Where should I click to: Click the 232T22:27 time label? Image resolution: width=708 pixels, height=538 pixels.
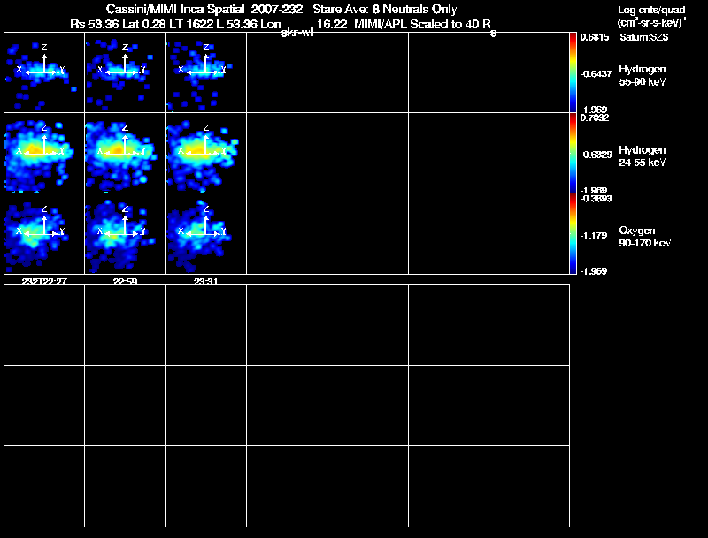(x=44, y=281)
